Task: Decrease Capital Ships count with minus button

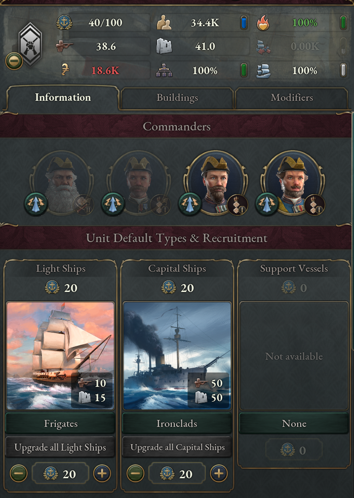Action: coord(135,474)
